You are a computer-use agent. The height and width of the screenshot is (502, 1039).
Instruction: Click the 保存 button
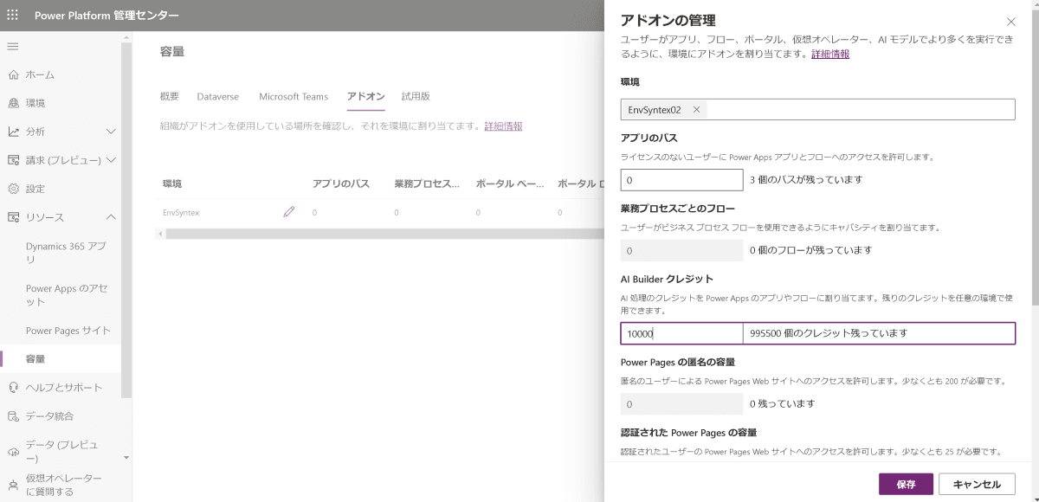pyautogui.click(x=906, y=484)
